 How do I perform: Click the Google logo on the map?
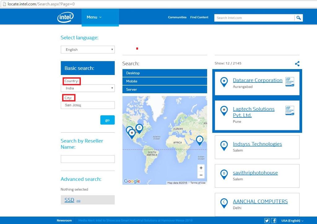[132, 181]
